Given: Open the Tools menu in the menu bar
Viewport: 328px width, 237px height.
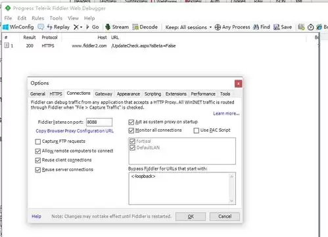Looking at the screenshot, I should click(x=56, y=18).
